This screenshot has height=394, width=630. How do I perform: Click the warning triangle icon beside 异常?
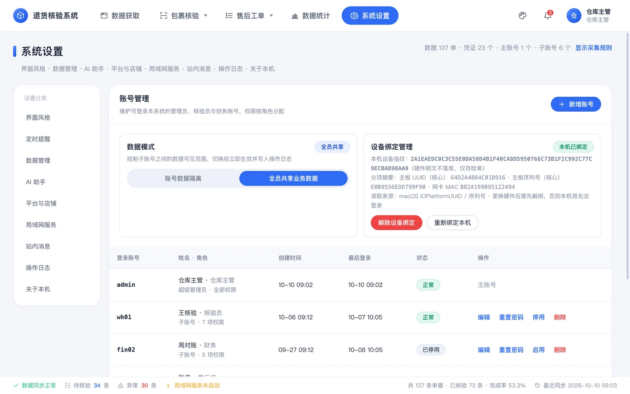pyautogui.click(x=121, y=386)
